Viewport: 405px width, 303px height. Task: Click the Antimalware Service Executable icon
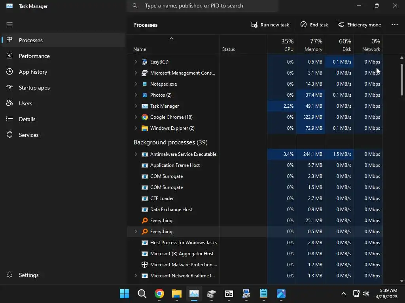tap(145, 154)
